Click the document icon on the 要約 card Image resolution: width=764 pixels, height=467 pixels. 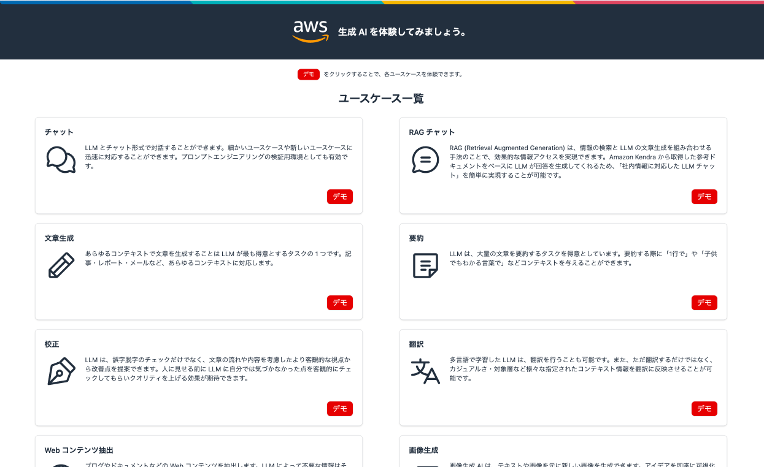[x=425, y=265]
